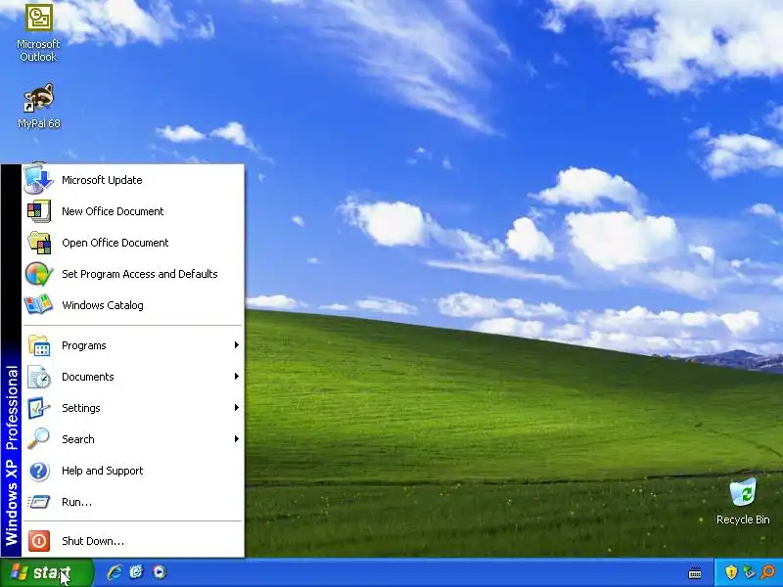783x587 pixels.
Task: Expand the Documents submenu arrow
Action: pyautogui.click(x=237, y=377)
